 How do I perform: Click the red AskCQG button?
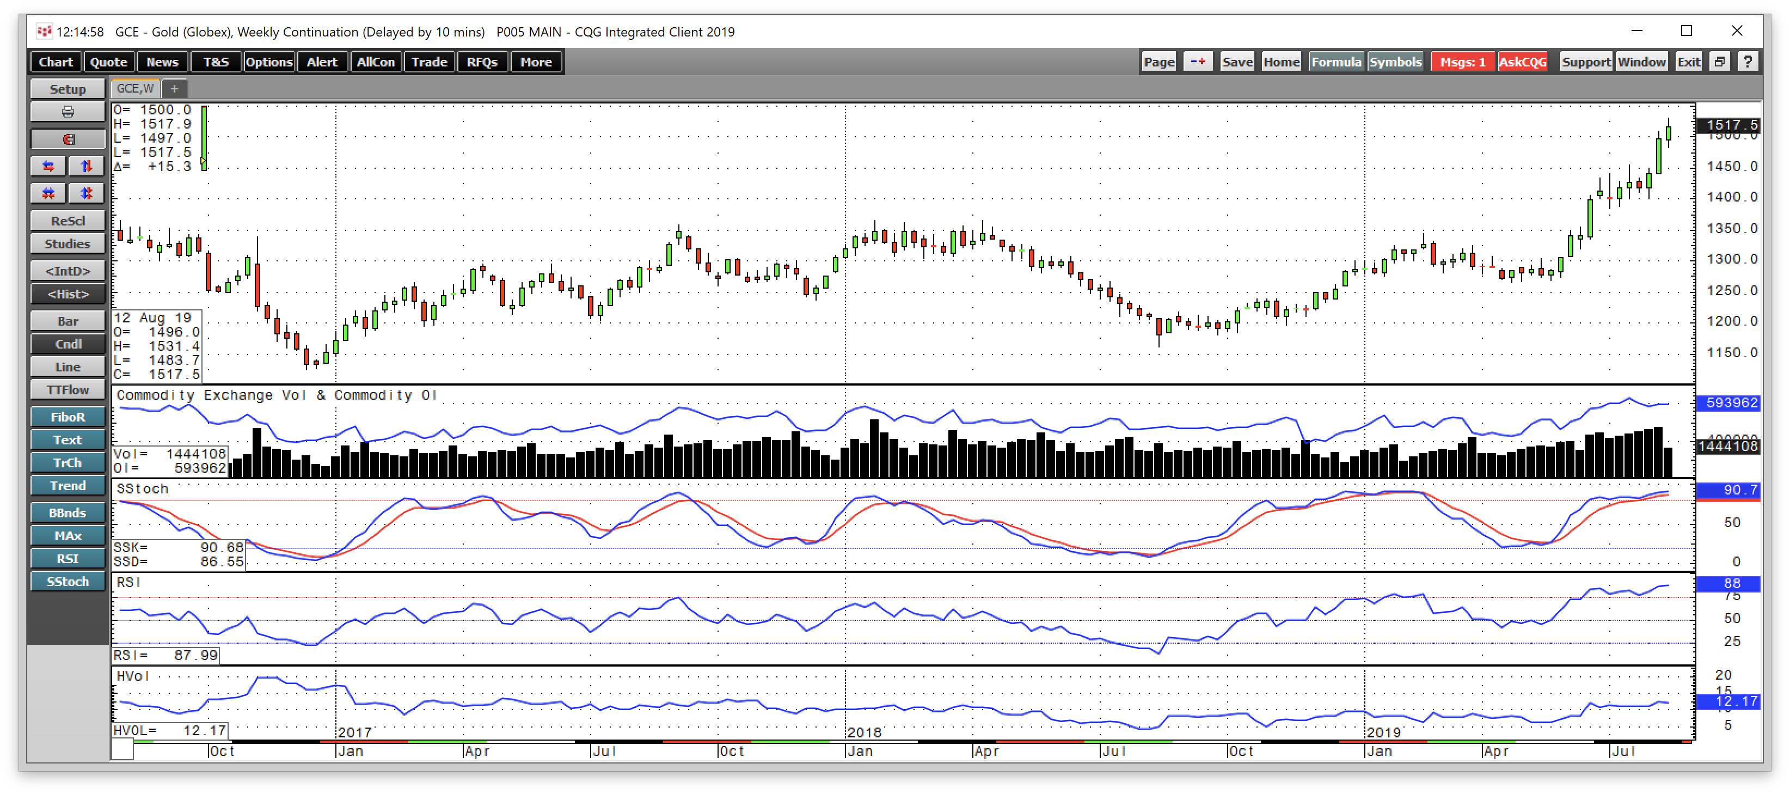1523,62
